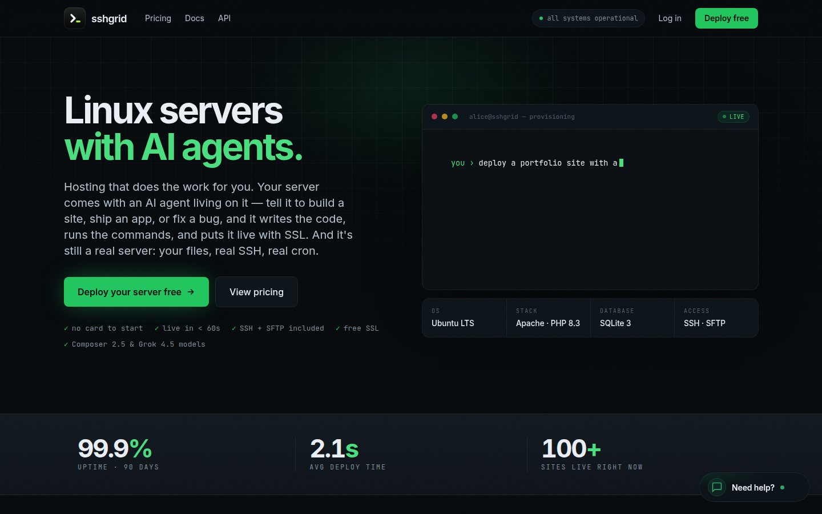Open the API nav link
Screen dimensions: 822x514
[x=224, y=18]
